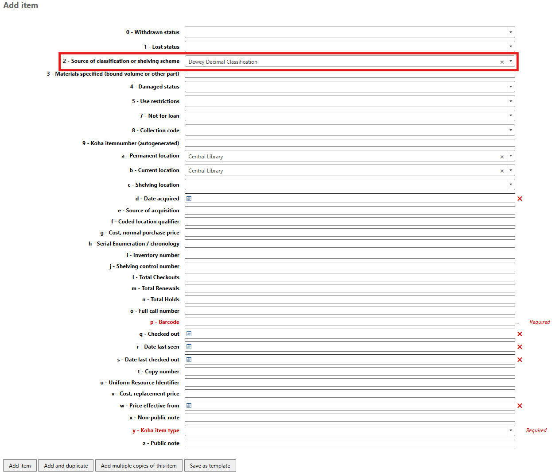Clear the Date acquired field with red X
This screenshot has width=552, height=472.
[520, 199]
